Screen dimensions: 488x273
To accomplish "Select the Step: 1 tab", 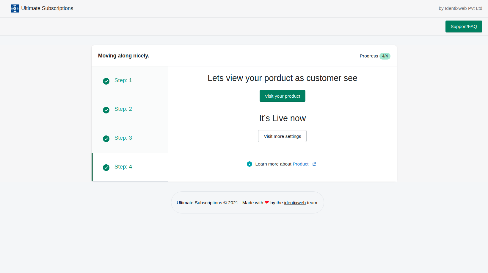I will [x=130, y=81].
